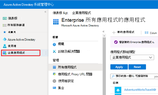Screen dimensions: 158x95
Task: Open Azure Active Directory sidebar entry
Action: [22, 40]
